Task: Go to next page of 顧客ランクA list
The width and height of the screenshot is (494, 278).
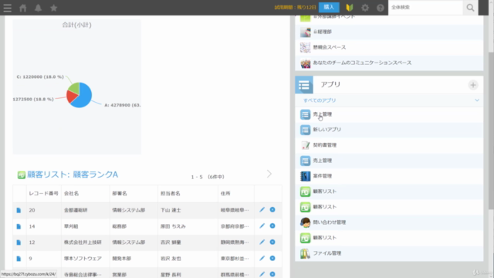Action: click(269, 174)
